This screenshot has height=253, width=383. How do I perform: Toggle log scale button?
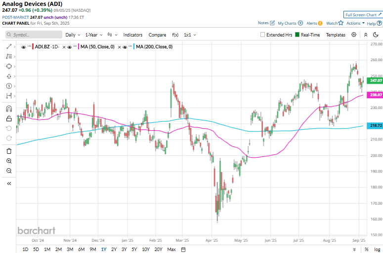(377, 250)
